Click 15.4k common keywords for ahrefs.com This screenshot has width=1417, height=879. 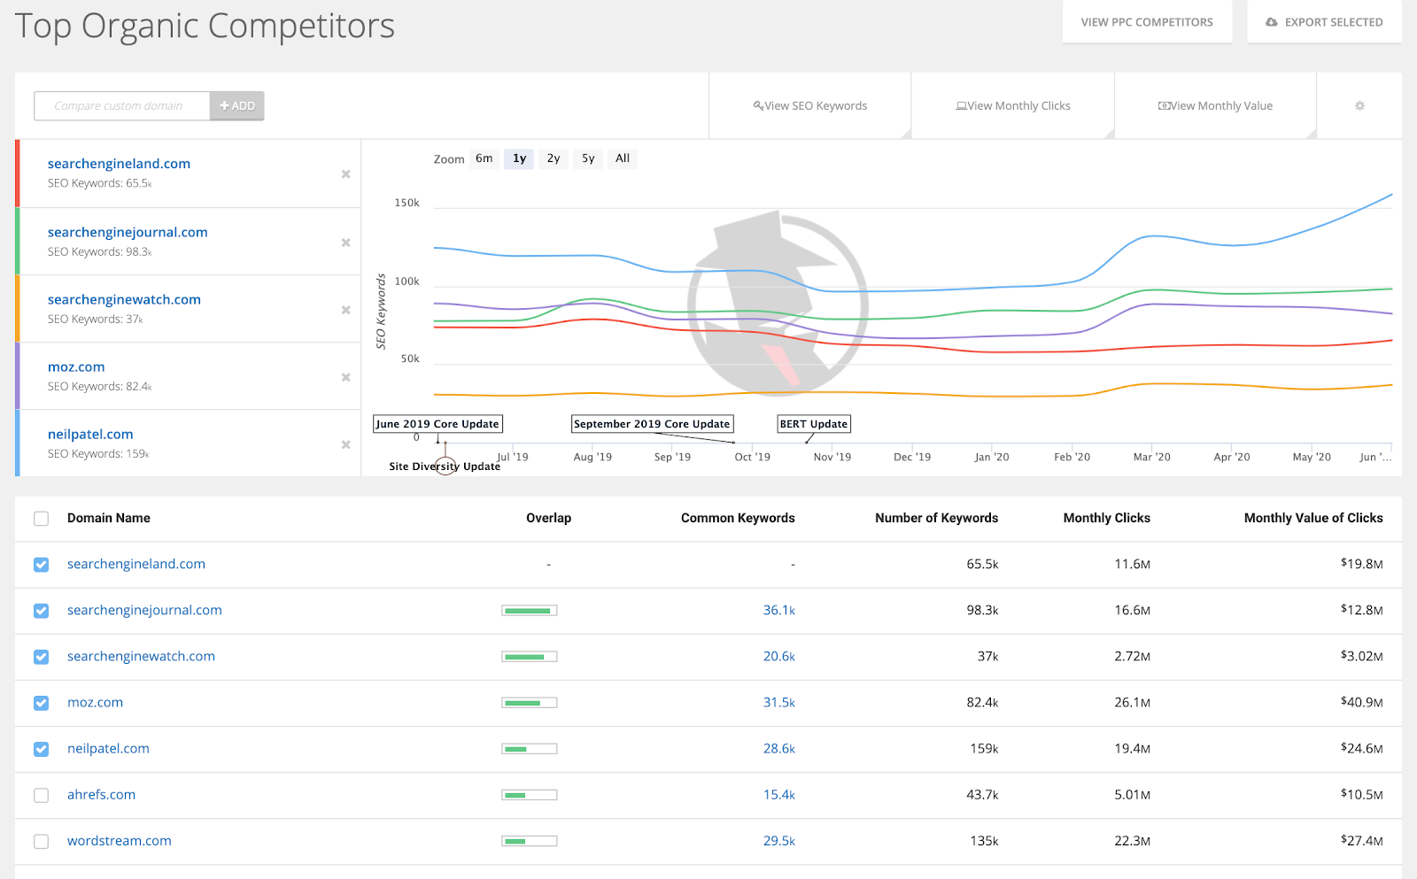(779, 795)
